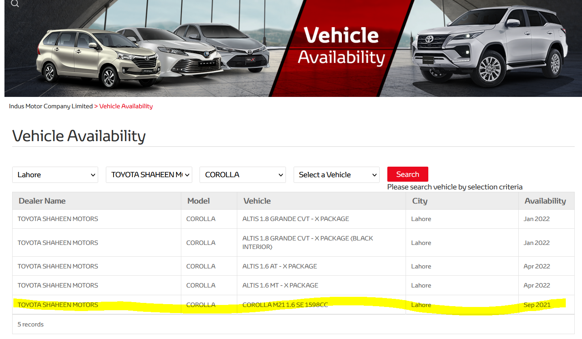Click the Vehicle Availability banner title
Viewport: 582px width, 339px height.
point(341,46)
